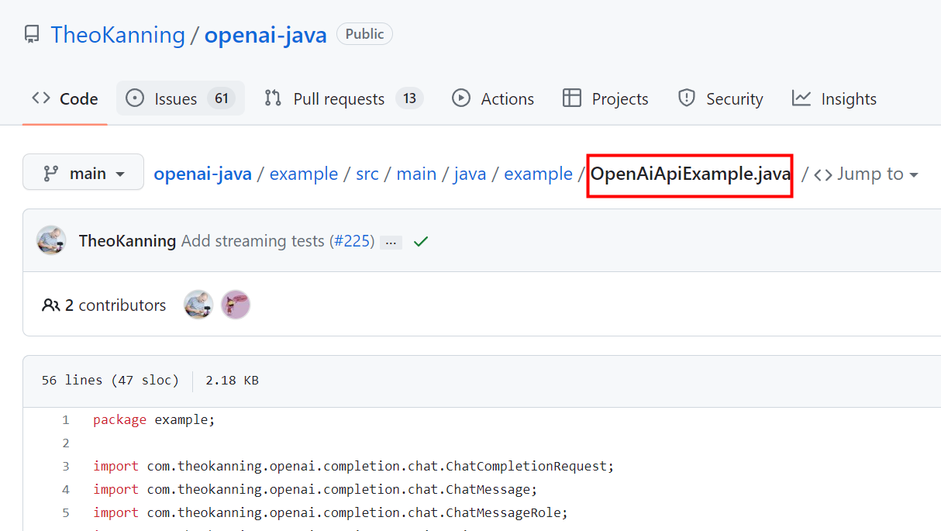Select the OpenAiApiExample.java file name
Screen dimensions: 941x531
tap(690, 174)
